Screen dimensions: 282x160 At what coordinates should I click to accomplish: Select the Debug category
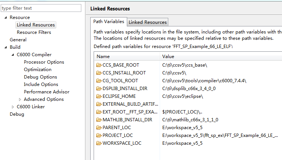click(x=17, y=114)
